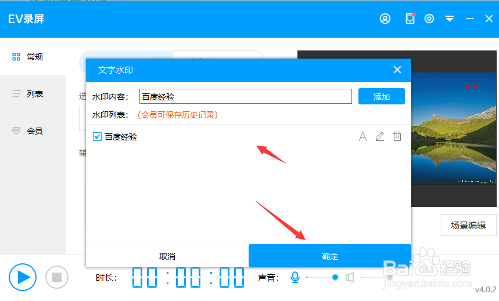The width and height of the screenshot is (499, 301).
Task: Click the 添加 button
Action: pyautogui.click(x=382, y=96)
